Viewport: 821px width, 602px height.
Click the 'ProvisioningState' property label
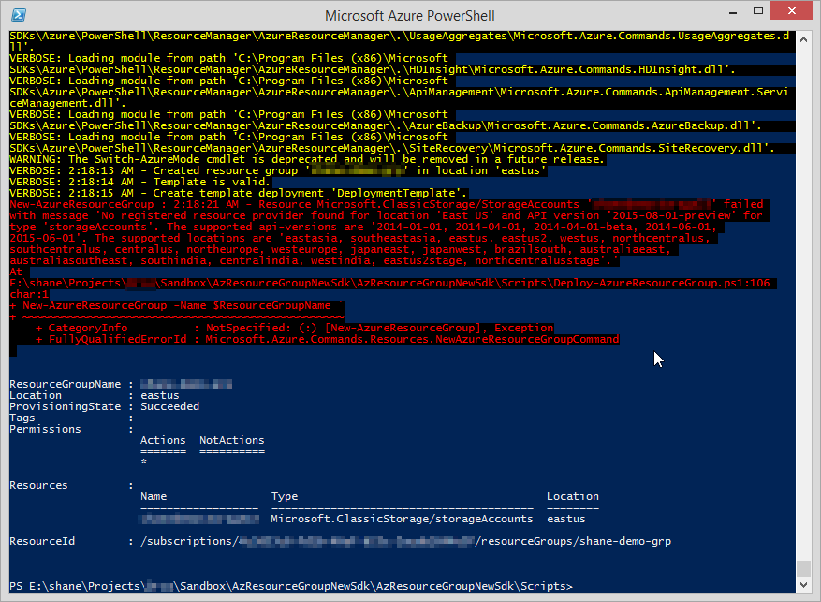coord(65,406)
